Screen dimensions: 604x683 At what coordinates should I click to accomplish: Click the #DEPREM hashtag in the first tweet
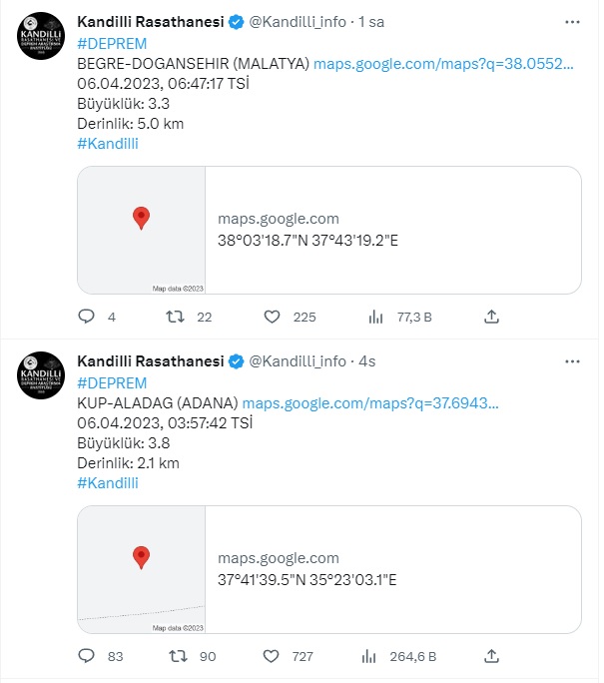click(x=112, y=42)
